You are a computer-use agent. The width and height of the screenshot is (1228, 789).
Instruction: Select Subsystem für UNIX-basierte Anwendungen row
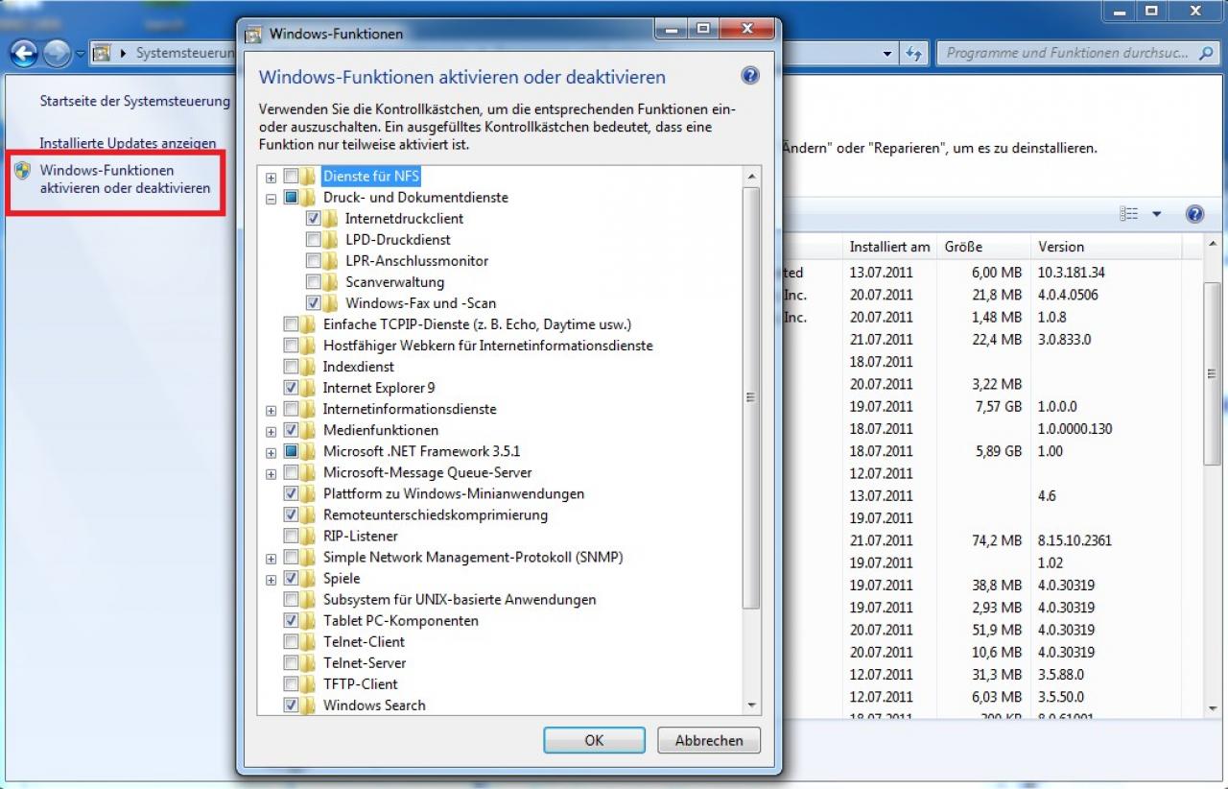[x=460, y=599]
